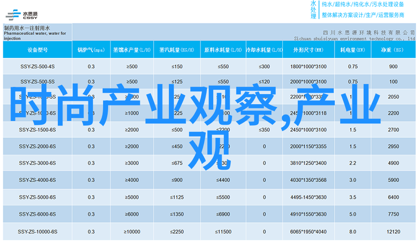Select the net weight cell 12120

tap(393, 232)
